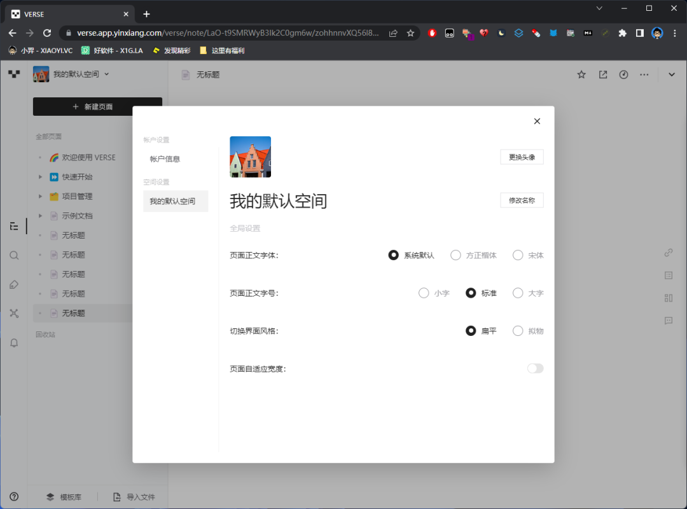The image size is (687, 509).
Task: Click the graph network icon in left rail
Action: pyautogui.click(x=14, y=314)
